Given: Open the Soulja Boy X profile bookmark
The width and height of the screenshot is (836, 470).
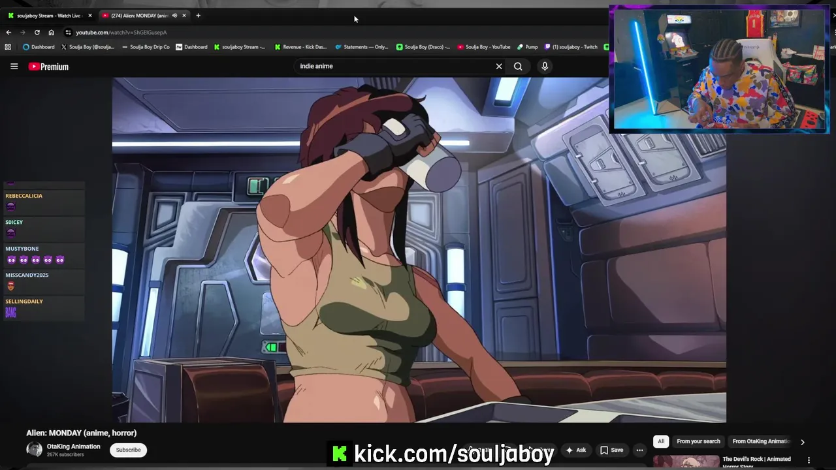Looking at the screenshot, I should [x=88, y=47].
